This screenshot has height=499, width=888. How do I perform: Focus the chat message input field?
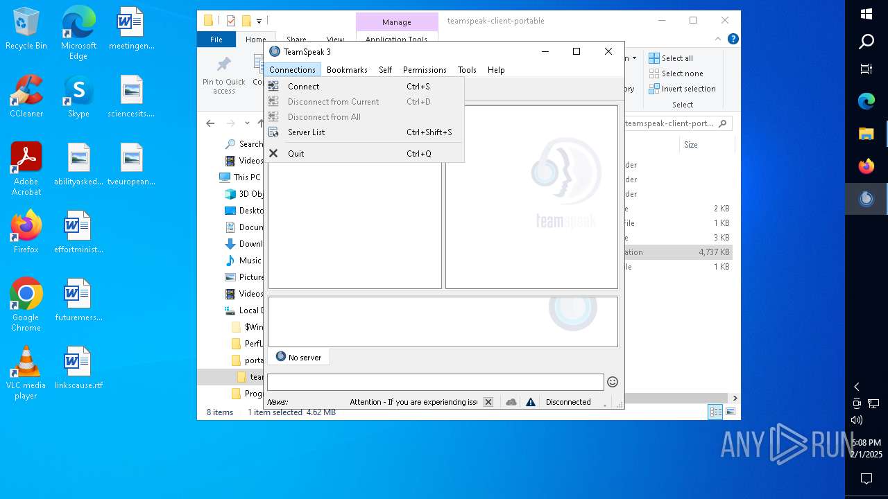pyautogui.click(x=435, y=382)
